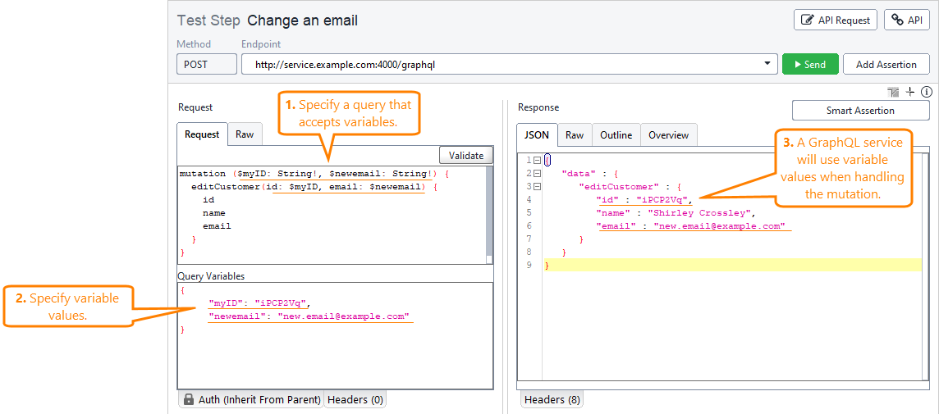Viewport: 939px width, 414px height.
Task: Click the "Change an email" test step name
Action: [302, 20]
